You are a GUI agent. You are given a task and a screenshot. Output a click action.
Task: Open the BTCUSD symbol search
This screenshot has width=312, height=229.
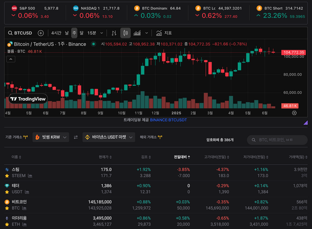(20, 33)
